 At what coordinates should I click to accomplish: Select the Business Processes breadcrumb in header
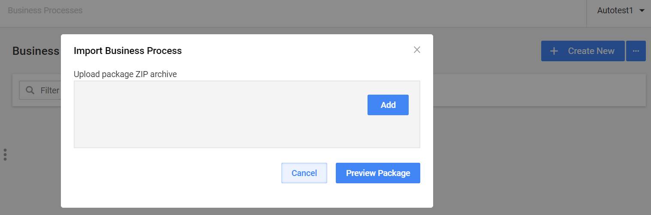45,10
